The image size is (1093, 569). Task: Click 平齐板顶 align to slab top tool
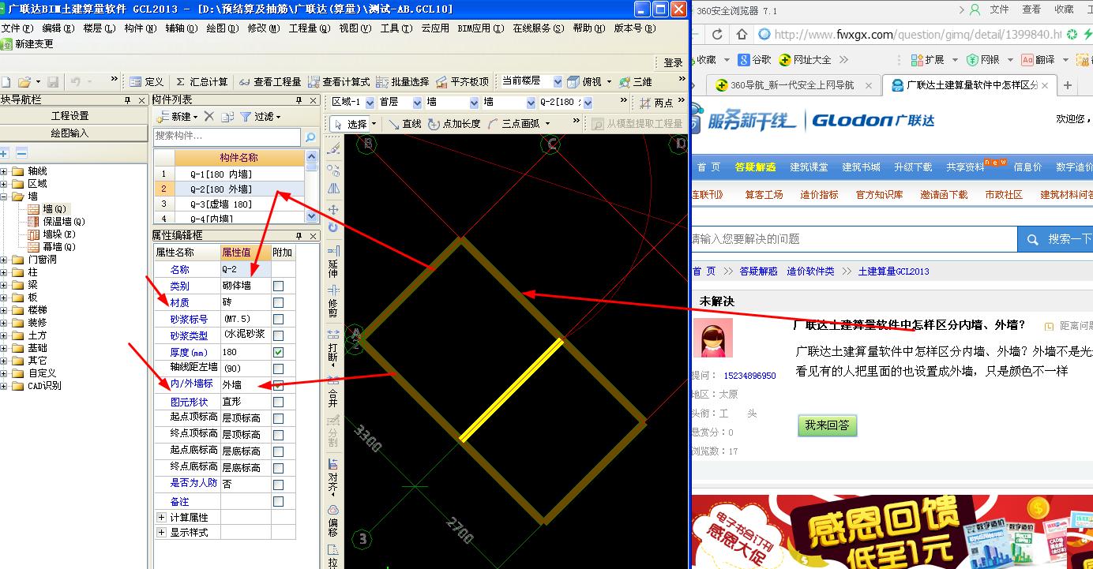click(462, 82)
